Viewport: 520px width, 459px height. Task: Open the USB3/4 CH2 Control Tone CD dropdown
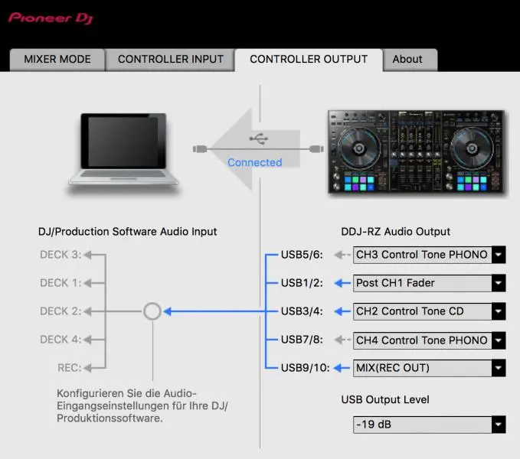429,311
